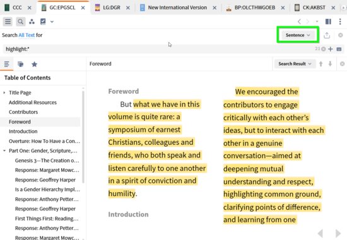Add search term with plus icon

pos(331,49)
